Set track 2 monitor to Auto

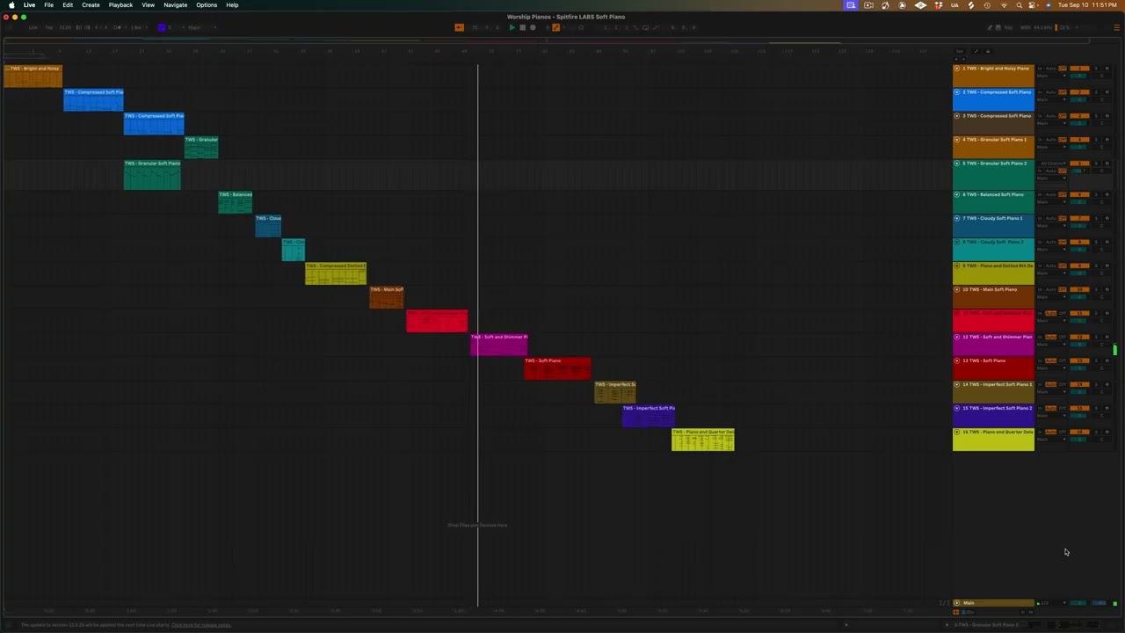(x=1050, y=92)
